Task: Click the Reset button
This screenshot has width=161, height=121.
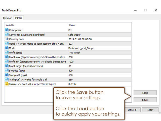Action: [x=150, y=110]
